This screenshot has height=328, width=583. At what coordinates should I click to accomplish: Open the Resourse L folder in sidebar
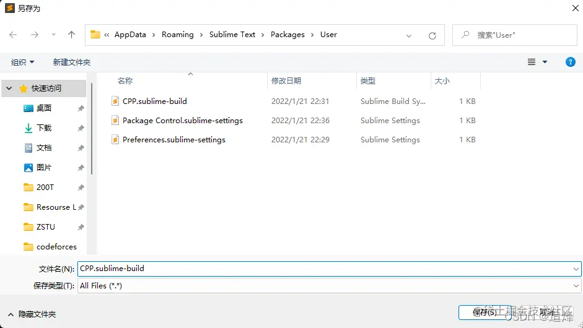[x=56, y=207]
